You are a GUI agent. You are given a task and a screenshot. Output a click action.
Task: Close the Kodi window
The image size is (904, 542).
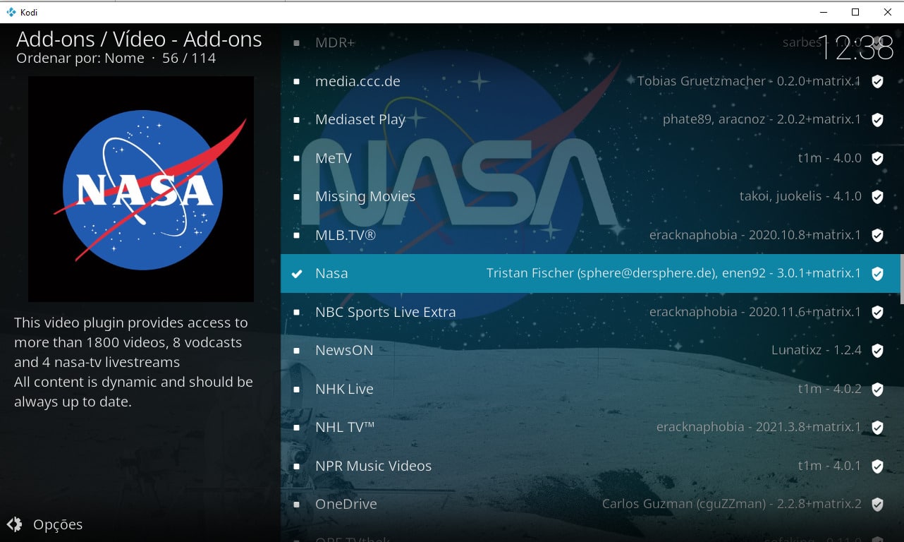click(888, 12)
